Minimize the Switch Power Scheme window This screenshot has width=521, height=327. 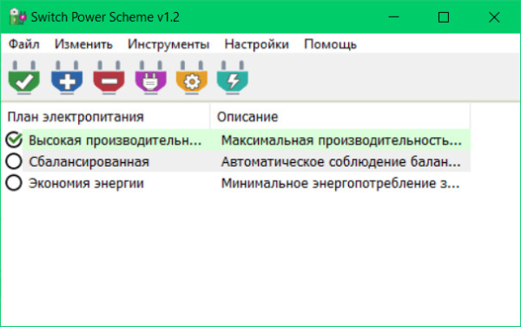(x=393, y=17)
